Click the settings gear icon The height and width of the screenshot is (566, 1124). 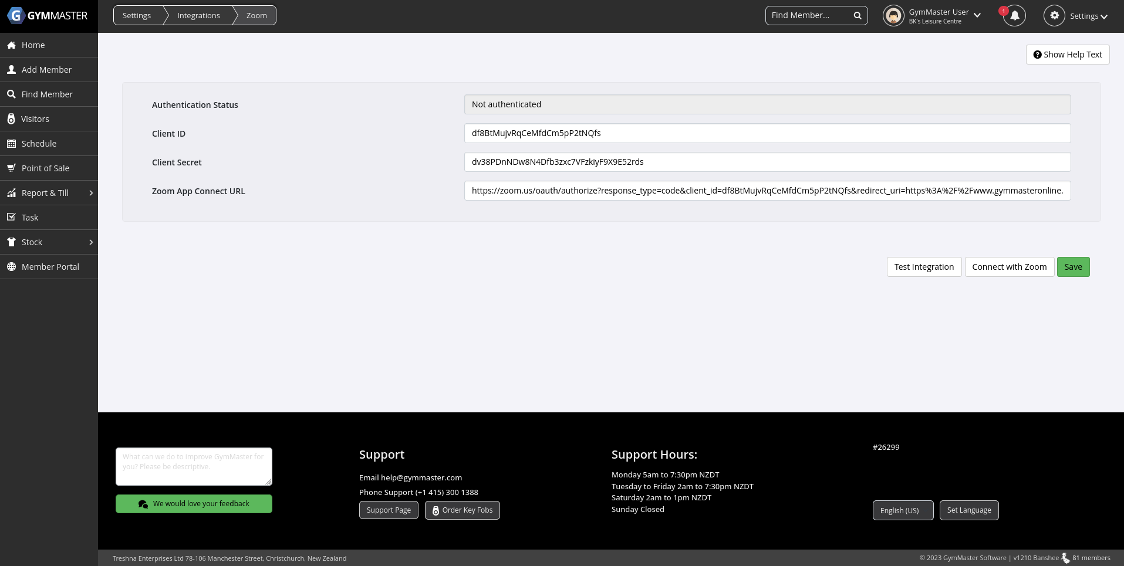pos(1054,16)
